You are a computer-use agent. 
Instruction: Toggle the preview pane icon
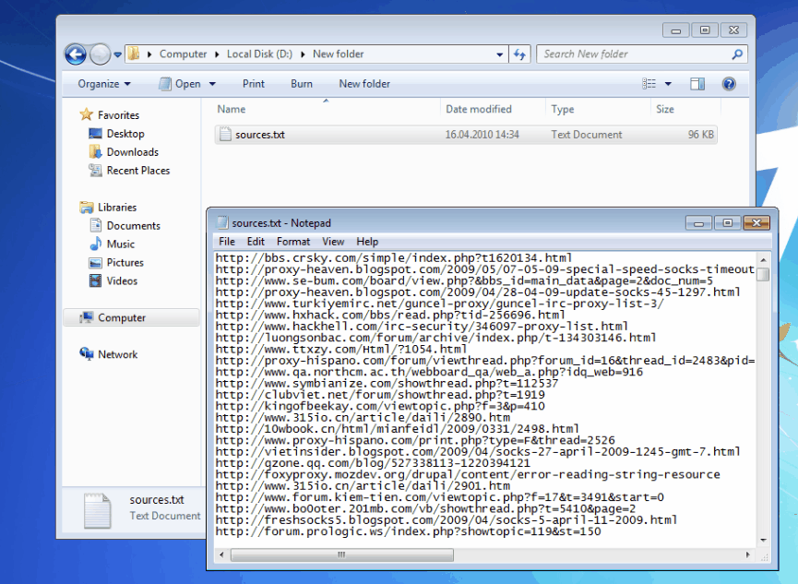pyautogui.click(x=697, y=84)
